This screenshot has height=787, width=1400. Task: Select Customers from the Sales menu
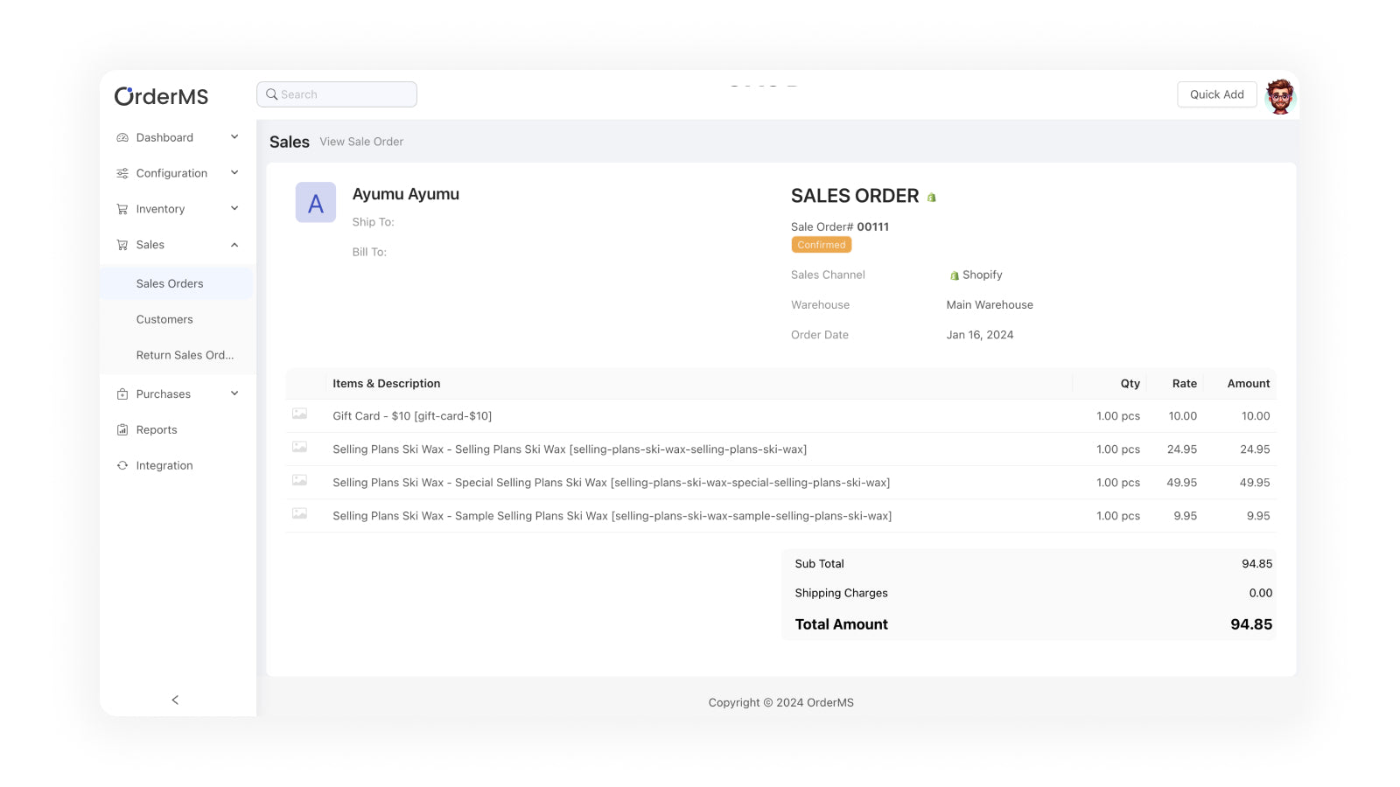point(164,319)
